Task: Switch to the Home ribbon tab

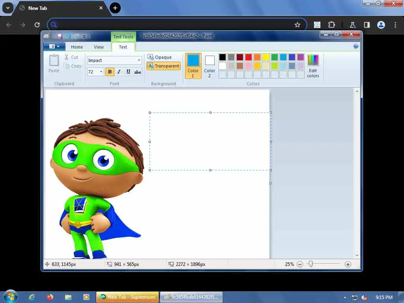Action: tap(77, 47)
